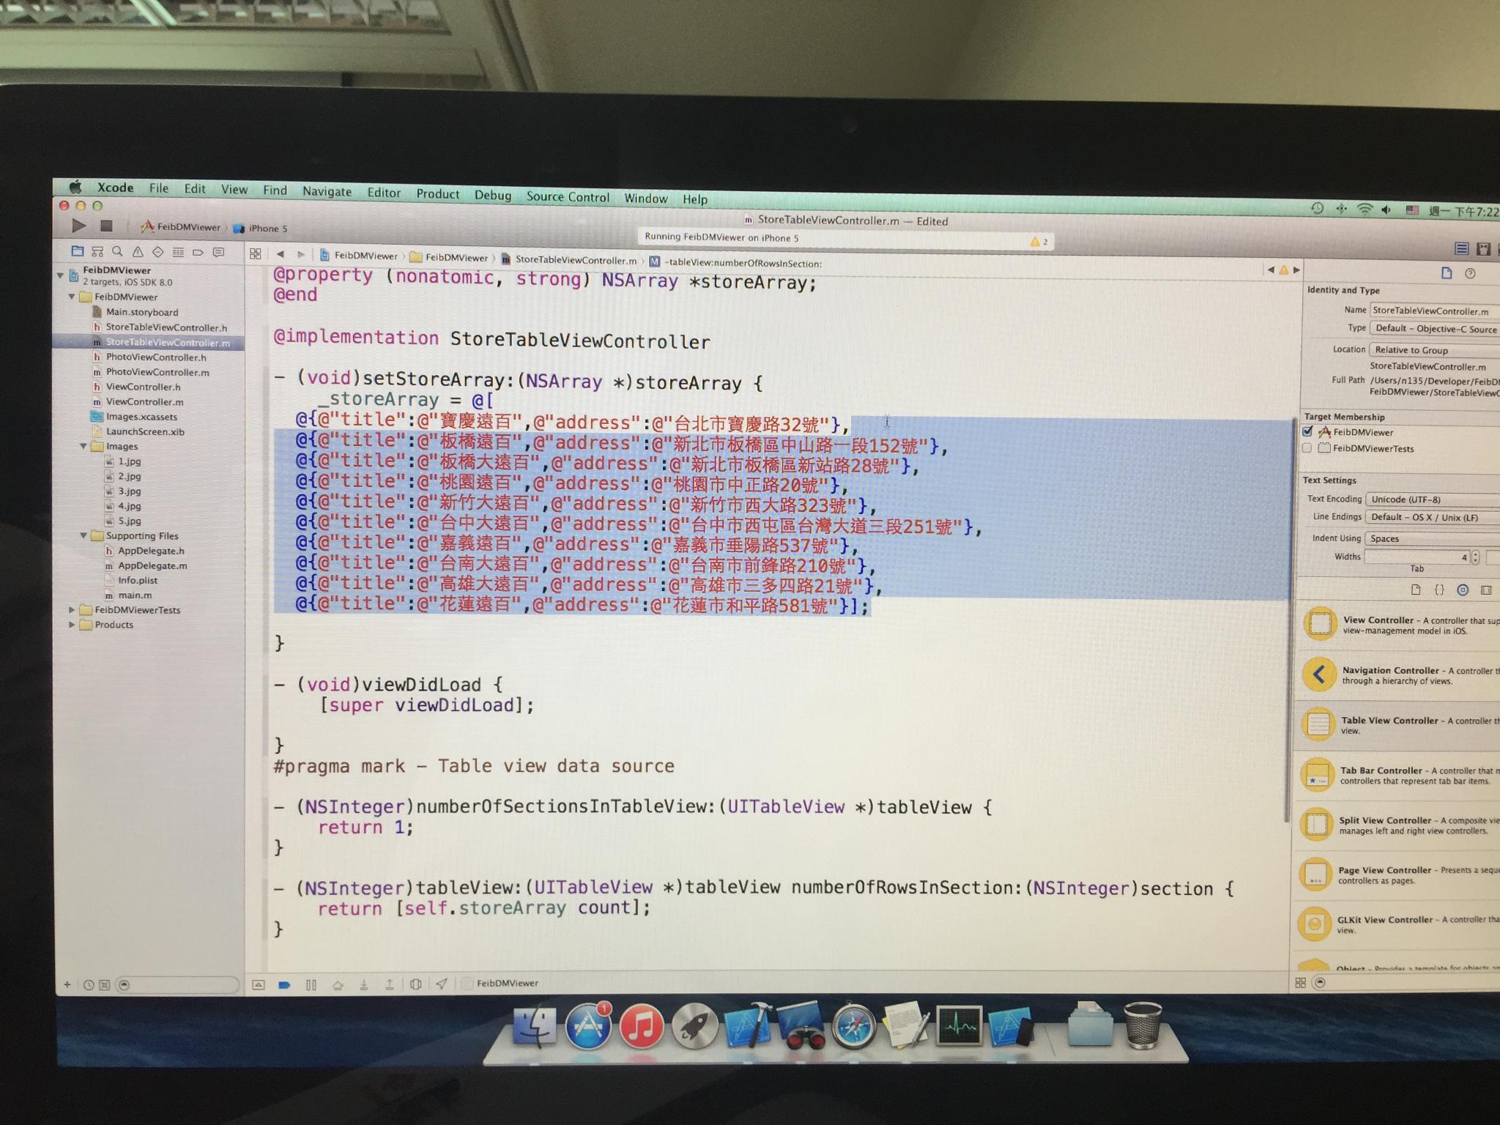Expand the FeibDMViewerTests folder
Screen dimensions: 1500x1125
72,609
